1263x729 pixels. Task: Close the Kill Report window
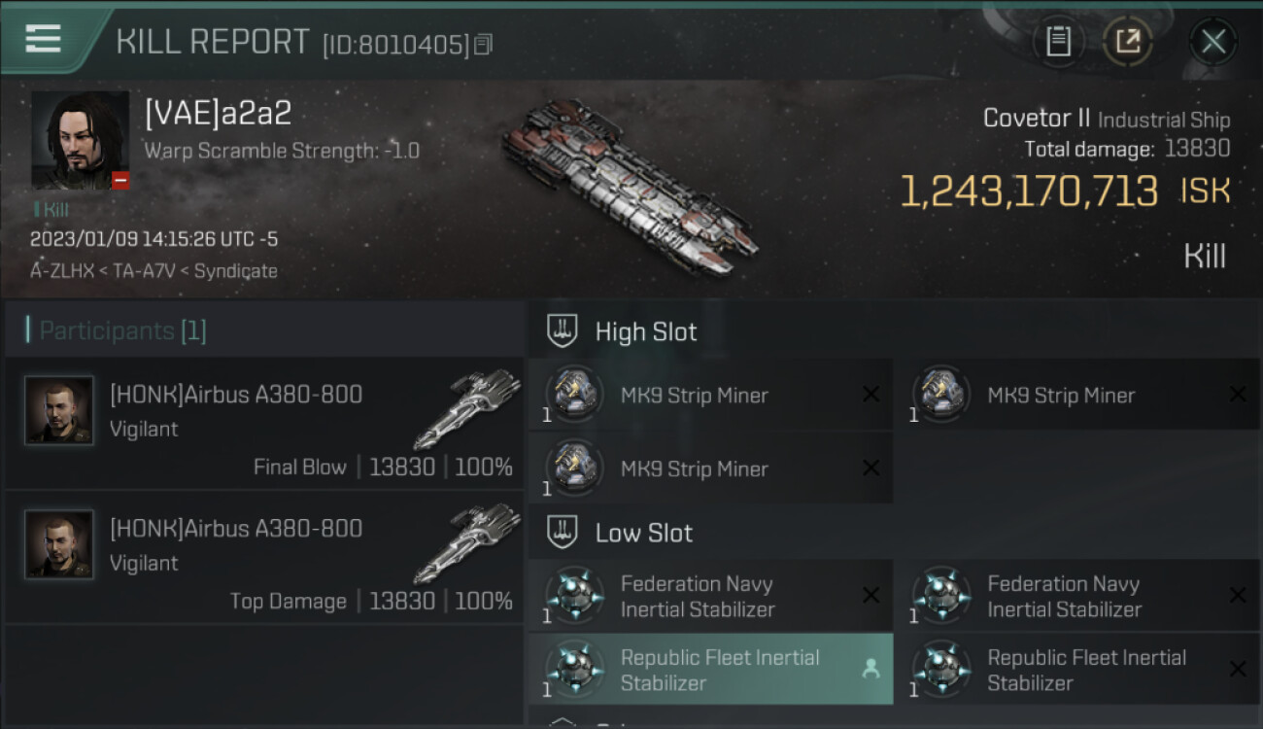(x=1212, y=42)
